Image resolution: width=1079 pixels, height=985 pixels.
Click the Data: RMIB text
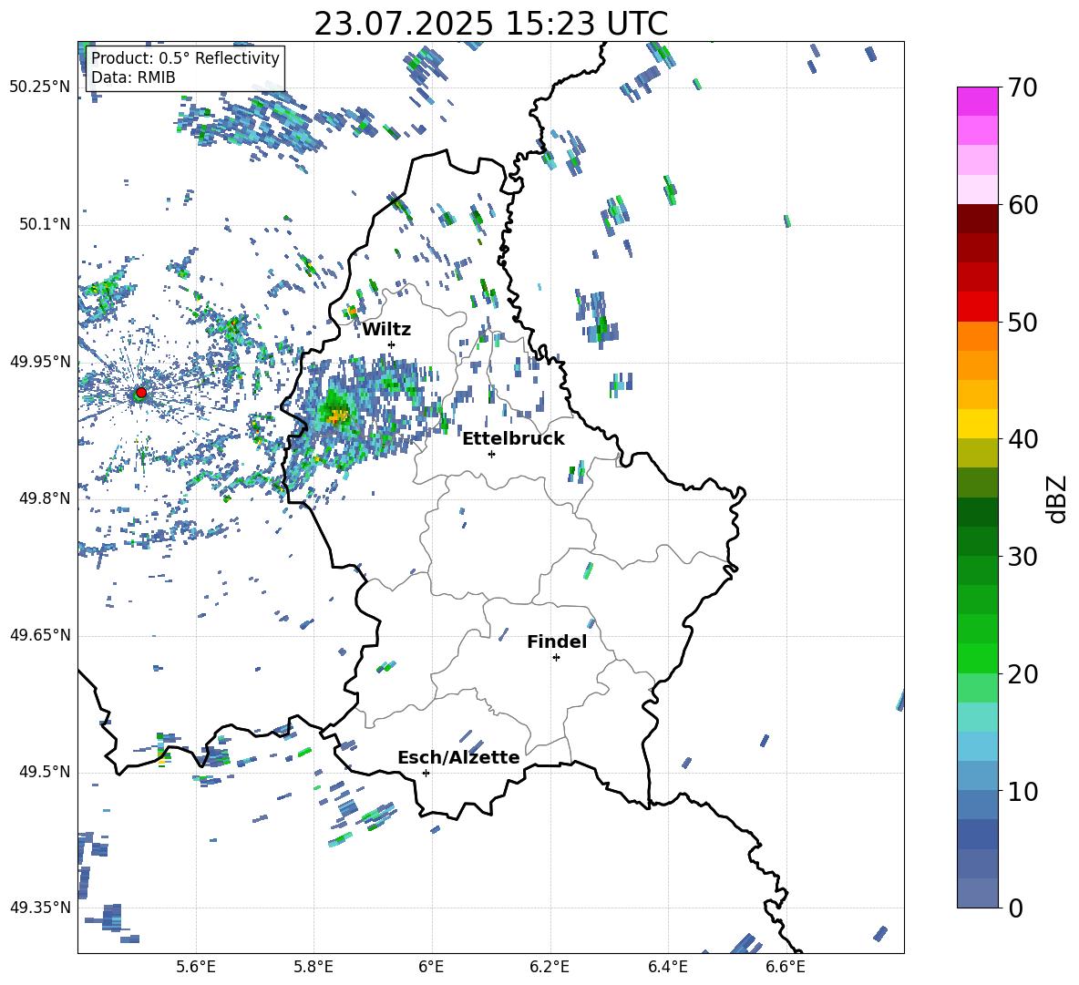point(133,77)
